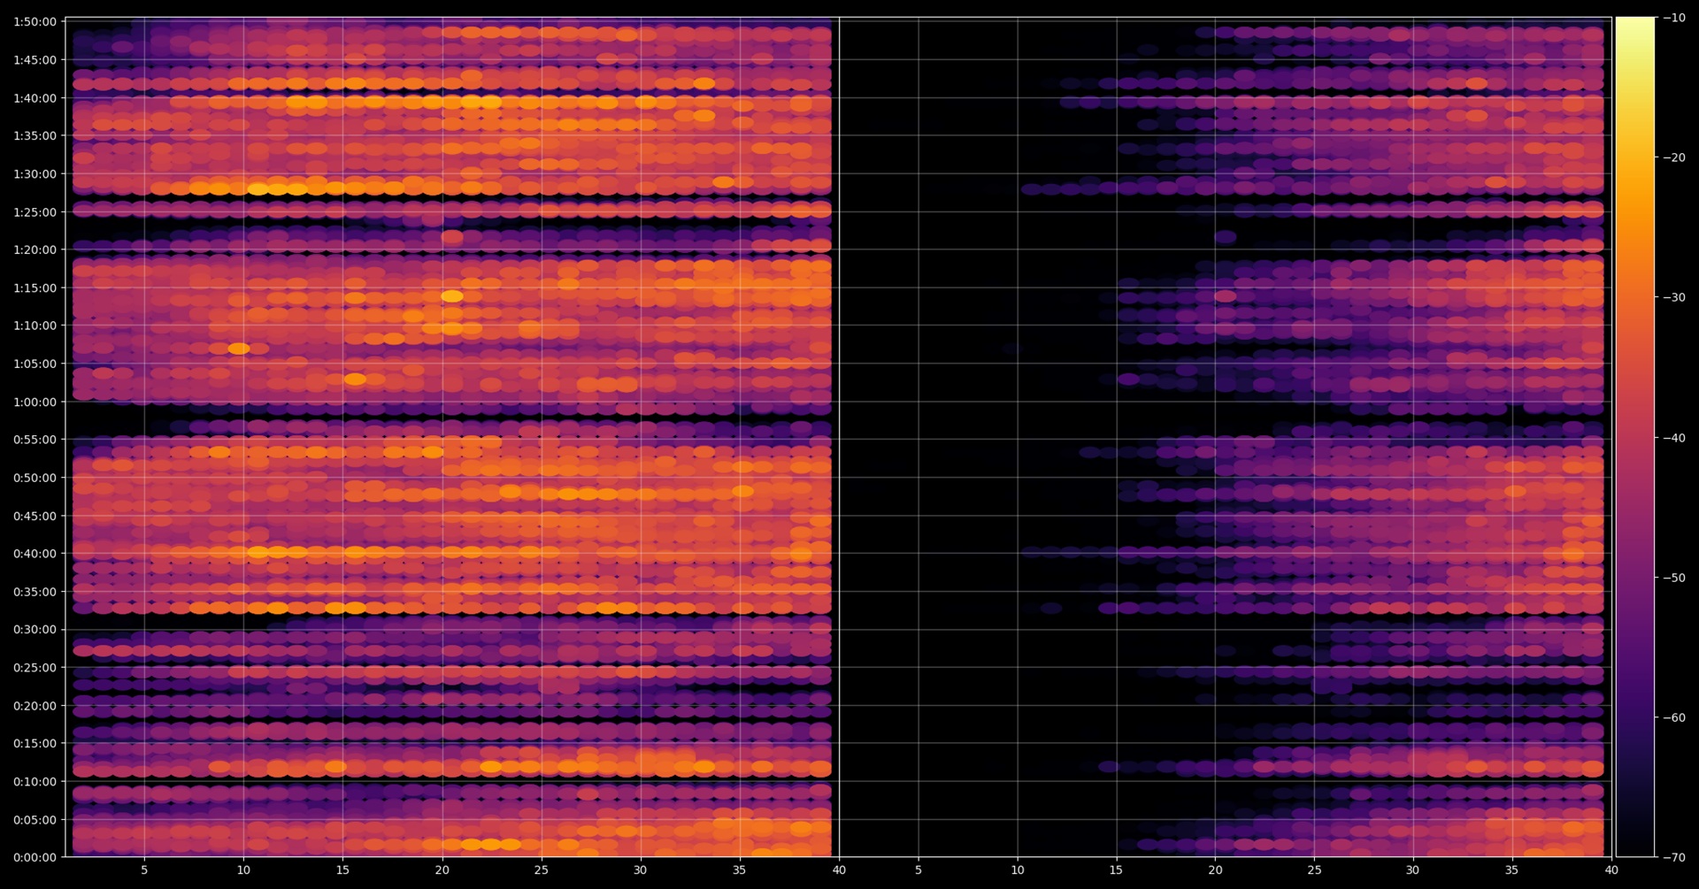Select x-axis tick 35 of left heatmap
The image size is (1699, 889).
(740, 870)
